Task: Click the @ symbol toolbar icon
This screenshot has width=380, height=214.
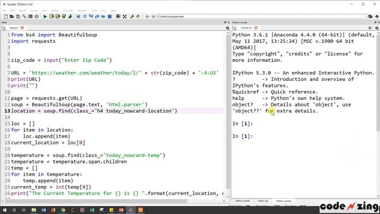Action: [37, 17]
